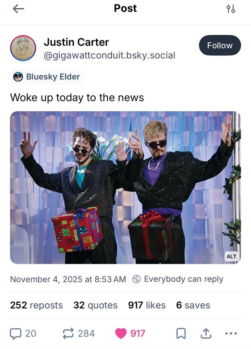This screenshot has height=349, width=251.
Task: Share the post via upload icon
Action: (206, 333)
